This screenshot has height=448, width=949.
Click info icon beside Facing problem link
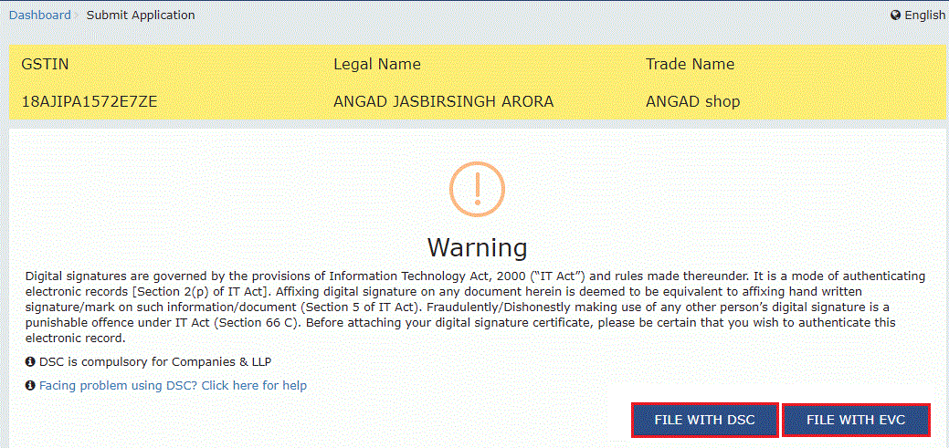pos(30,386)
